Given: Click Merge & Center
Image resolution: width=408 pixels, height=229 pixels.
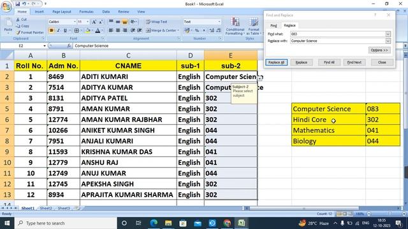Looking at the screenshot, I should (x=161, y=31).
